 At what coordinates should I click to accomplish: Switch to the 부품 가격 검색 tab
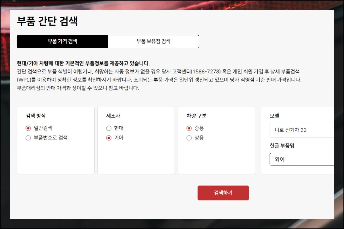point(62,41)
